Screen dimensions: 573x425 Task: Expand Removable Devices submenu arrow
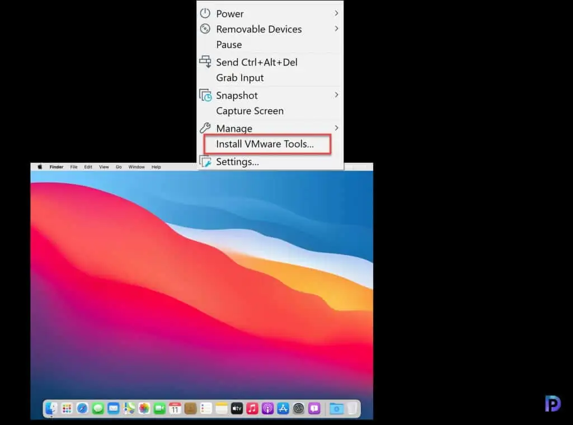336,29
